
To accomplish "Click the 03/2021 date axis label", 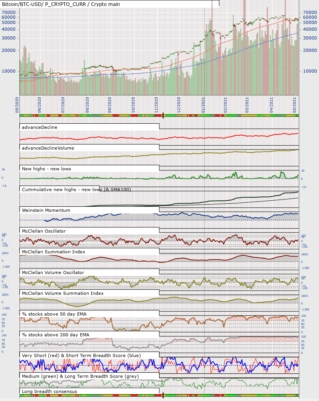I will coord(247,105).
